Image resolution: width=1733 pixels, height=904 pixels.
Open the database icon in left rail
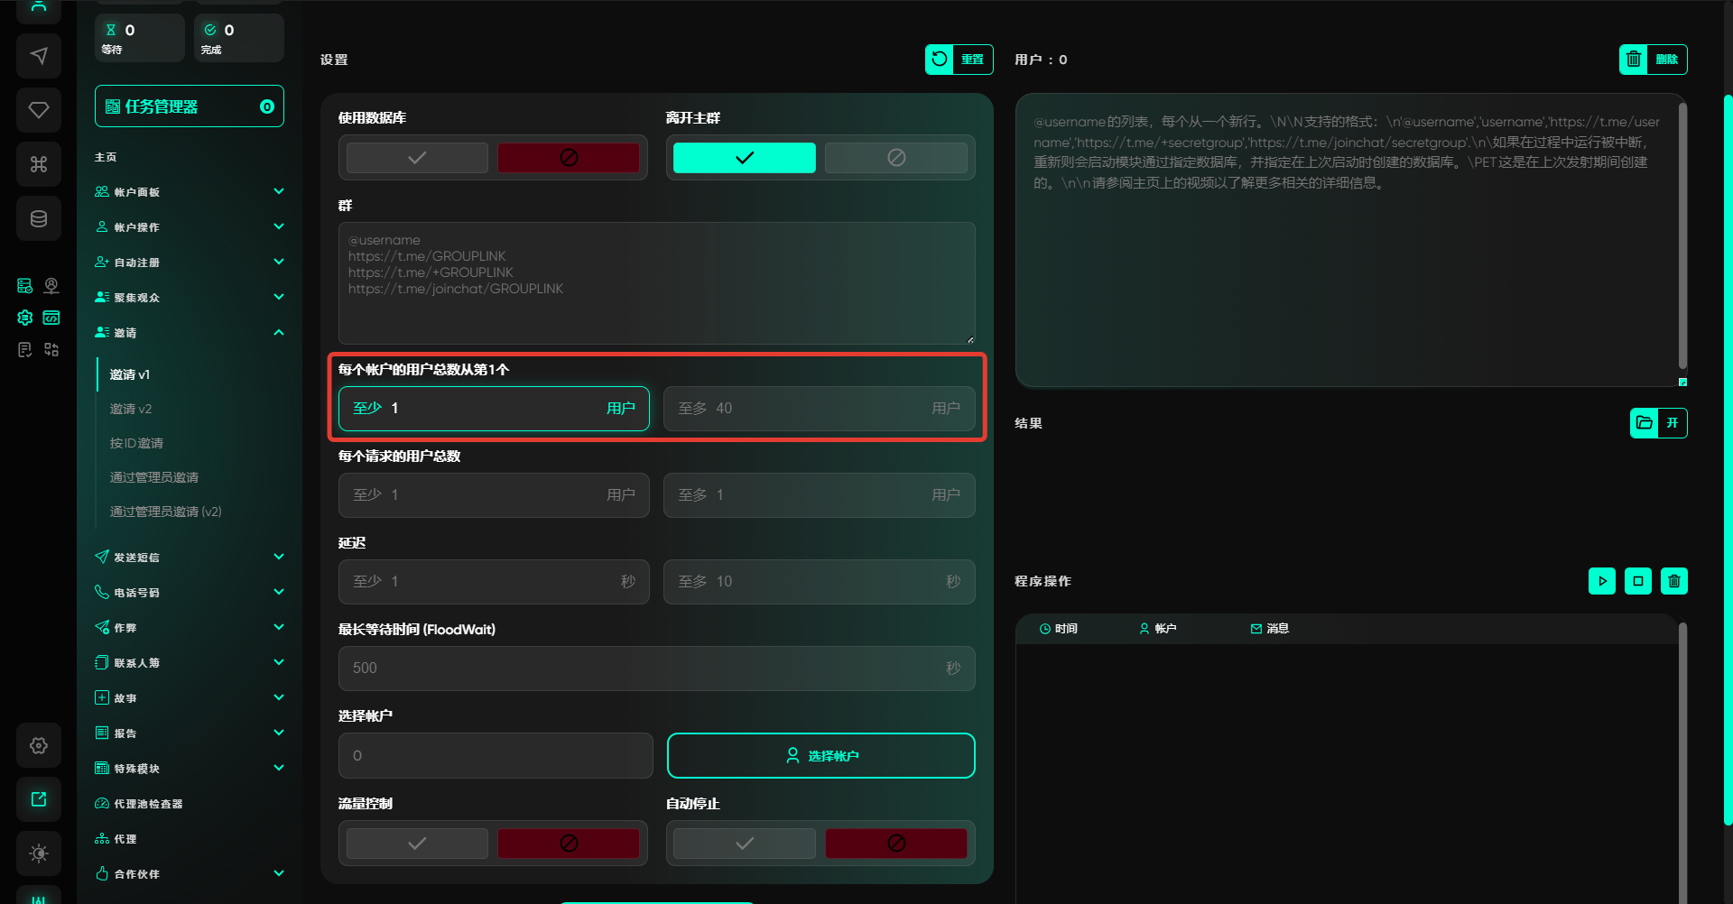[x=39, y=218]
